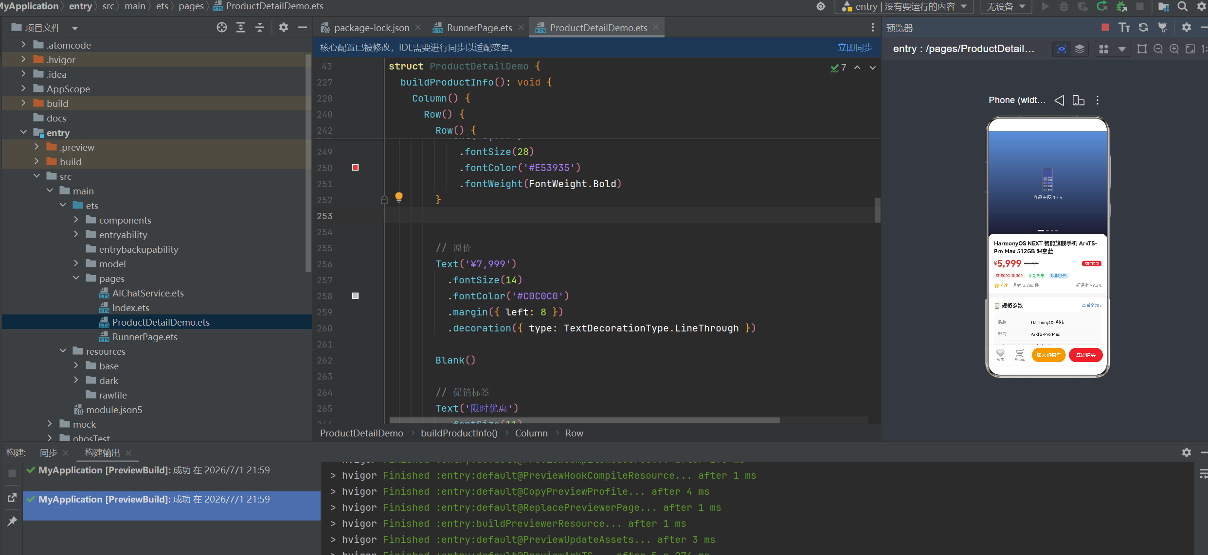This screenshot has width=1208, height=555.
Task: Rotate the phone preview orientation icon
Action: coord(1078,100)
